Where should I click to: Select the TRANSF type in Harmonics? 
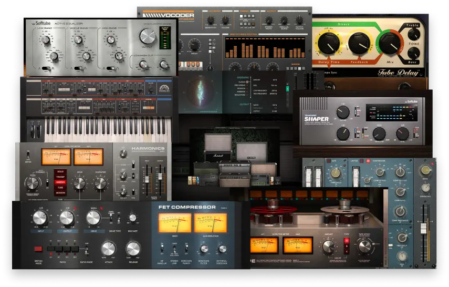pyautogui.click(x=60, y=177)
